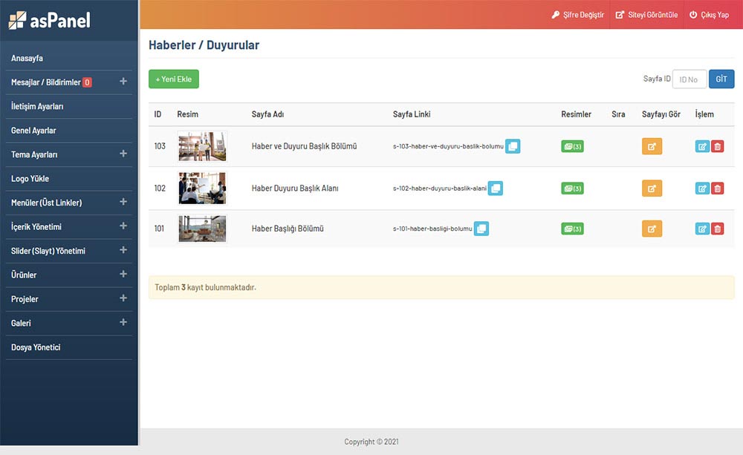Click the Şifre Değiştir link
743x455 pixels.
point(578,15)
